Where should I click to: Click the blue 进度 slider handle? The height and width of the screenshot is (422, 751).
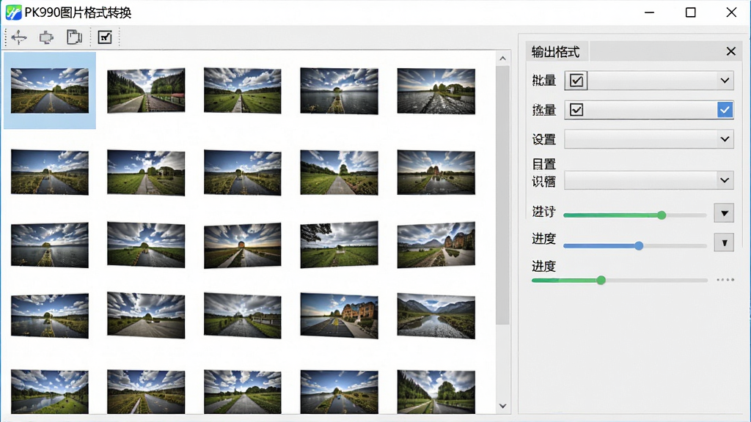(x=639, y=246)
